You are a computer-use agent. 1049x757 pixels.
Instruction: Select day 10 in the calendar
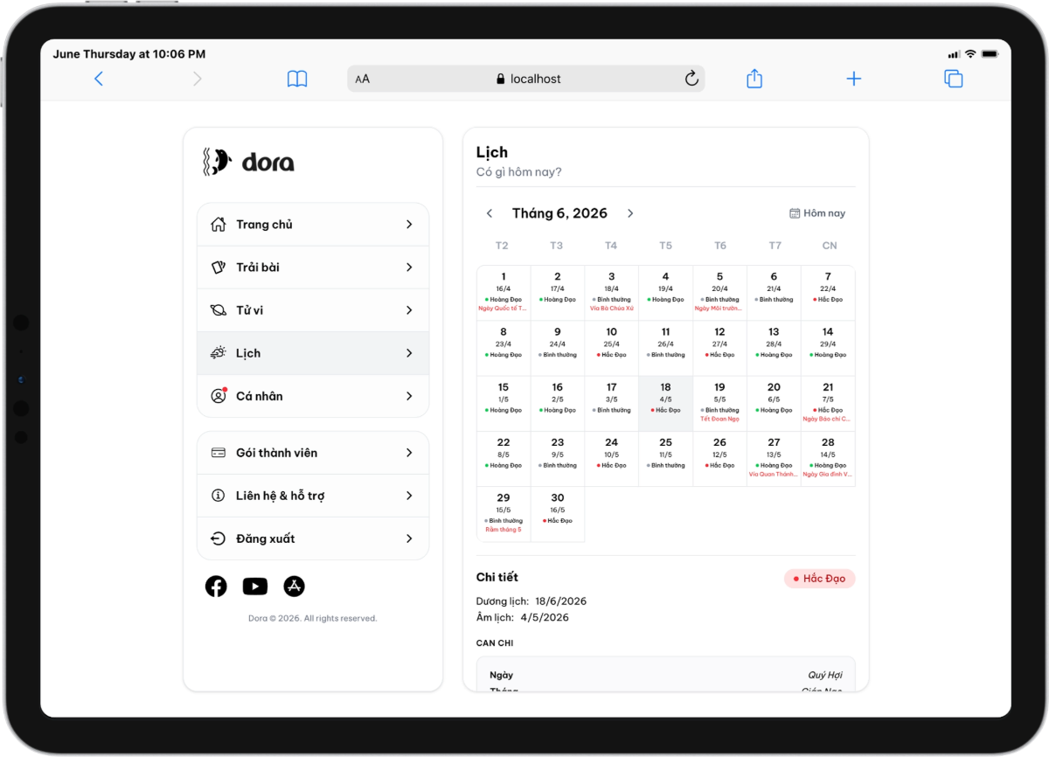point(612,348)
